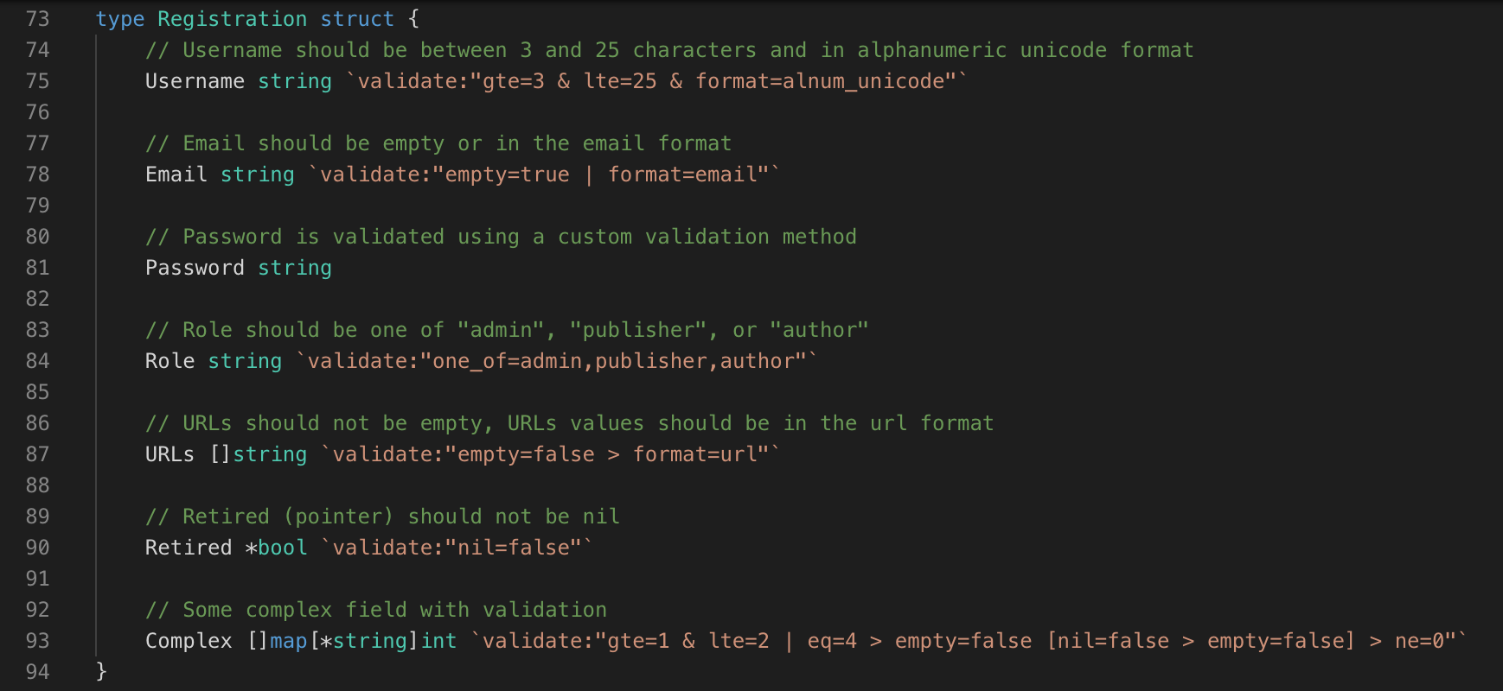Click the Retired field name
The width and height of the screenshot is (1503, 691).
(x=189, y=548)
